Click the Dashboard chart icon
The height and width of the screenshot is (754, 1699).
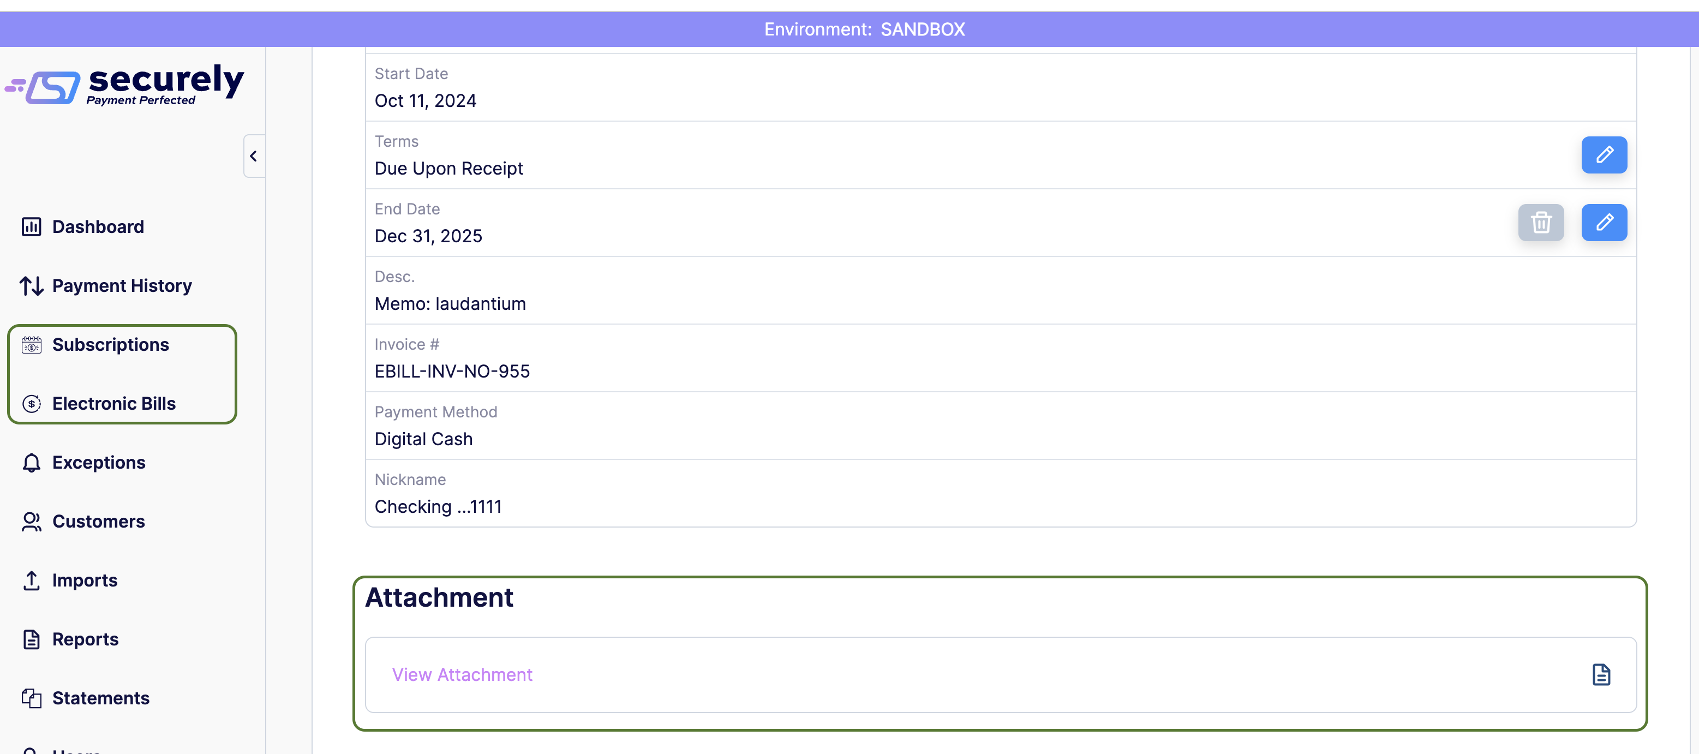pyautogui.click(x=31, y=227)
